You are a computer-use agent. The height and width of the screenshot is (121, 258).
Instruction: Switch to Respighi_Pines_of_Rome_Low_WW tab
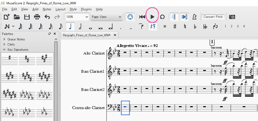coord(87,35)
